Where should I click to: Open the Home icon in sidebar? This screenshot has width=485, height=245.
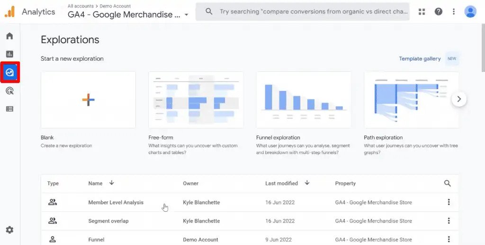9,36
